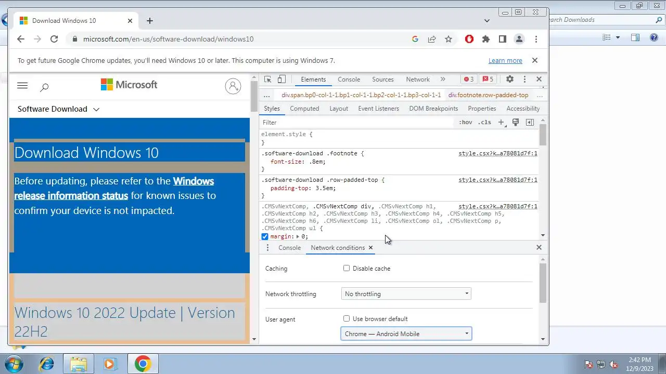
Task: Open the Microsoft hamburger menu
Action: point(22,86)
